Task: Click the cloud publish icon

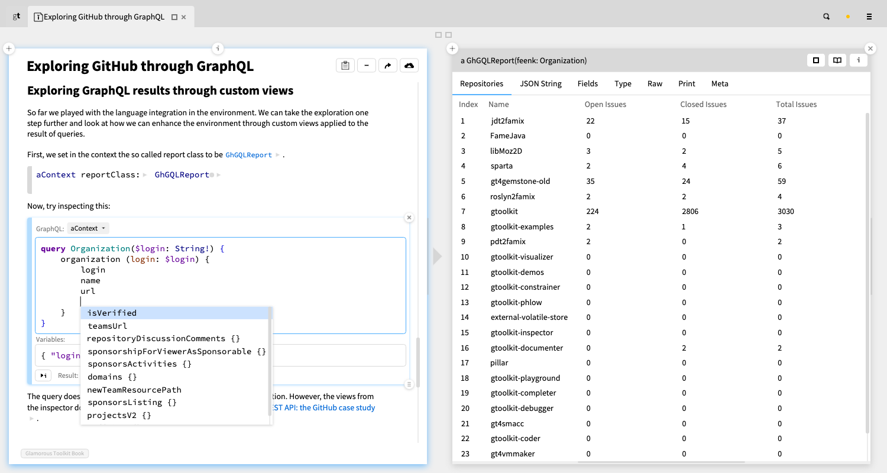Action: (x=409, y=66)
